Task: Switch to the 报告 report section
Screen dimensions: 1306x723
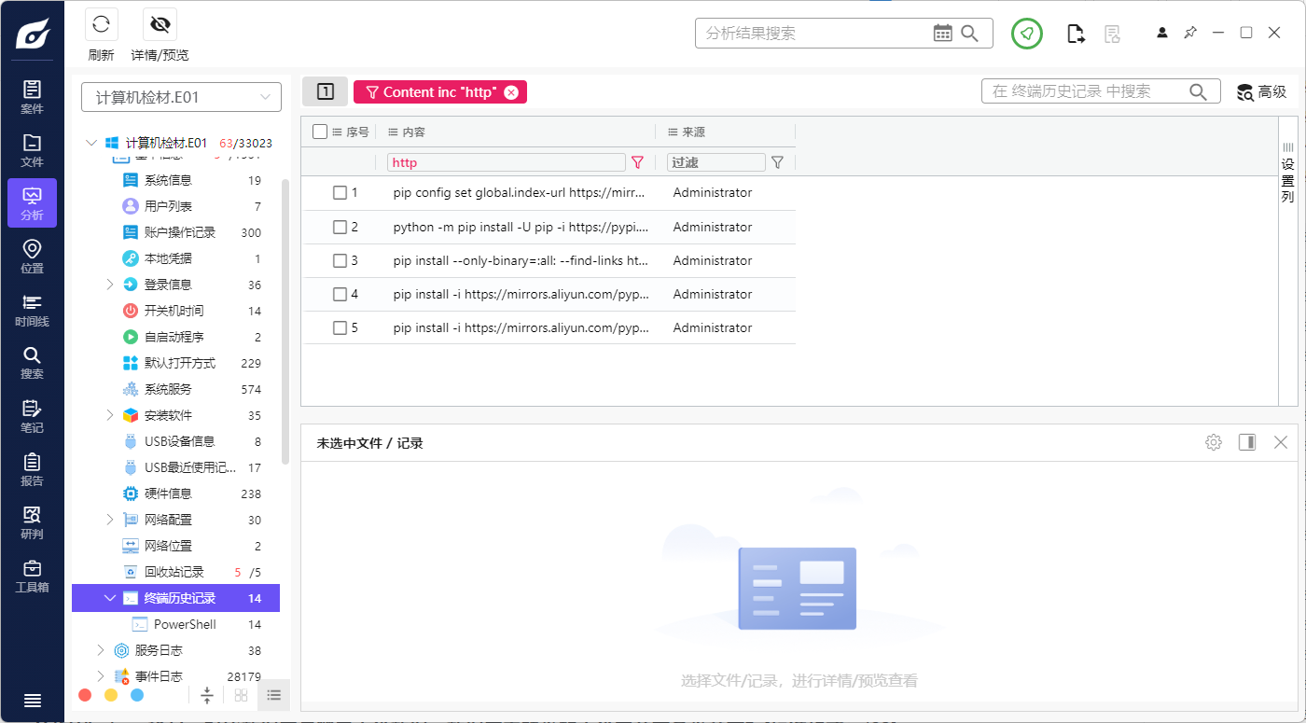Action: click(x=32, y=469)
